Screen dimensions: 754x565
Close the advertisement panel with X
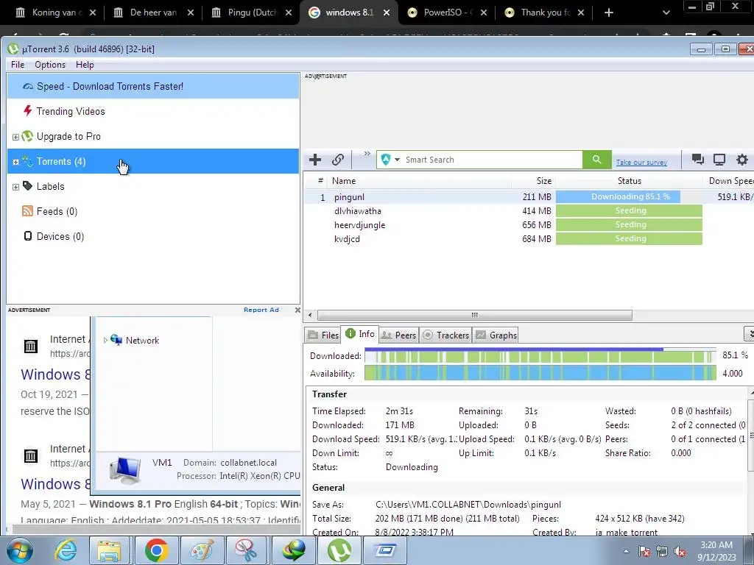tap(297, 310)
